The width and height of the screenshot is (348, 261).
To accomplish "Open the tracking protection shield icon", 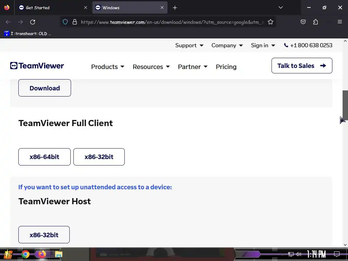I will (65, 22).
